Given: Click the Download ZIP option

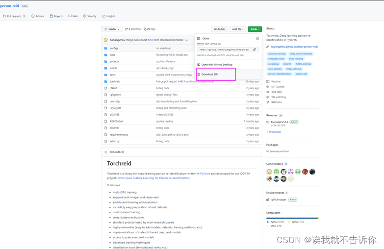Looking at the screenshot, I should (x=209, y=74).
